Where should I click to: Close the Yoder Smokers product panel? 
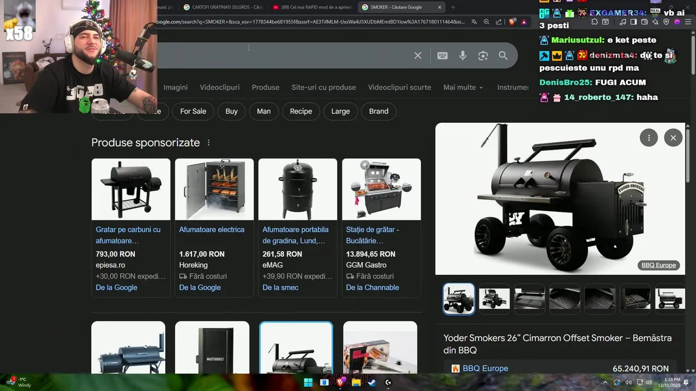673,137
